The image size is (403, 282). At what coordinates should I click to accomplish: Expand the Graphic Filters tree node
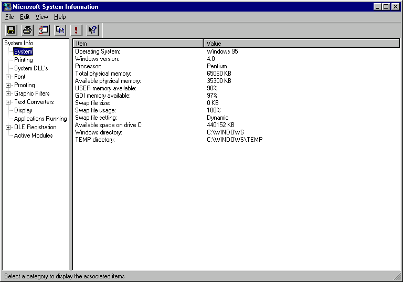8,93
